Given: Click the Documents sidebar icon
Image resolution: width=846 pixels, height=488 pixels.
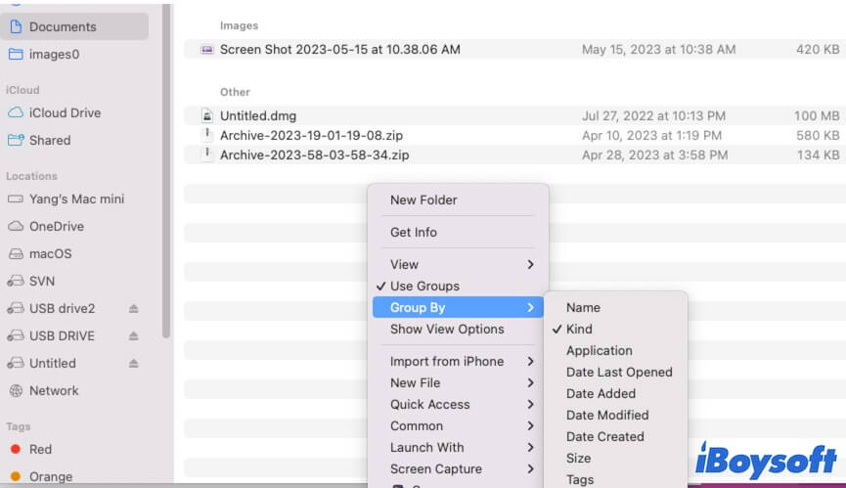Looking at the screenshot, I should click(17, 26).
